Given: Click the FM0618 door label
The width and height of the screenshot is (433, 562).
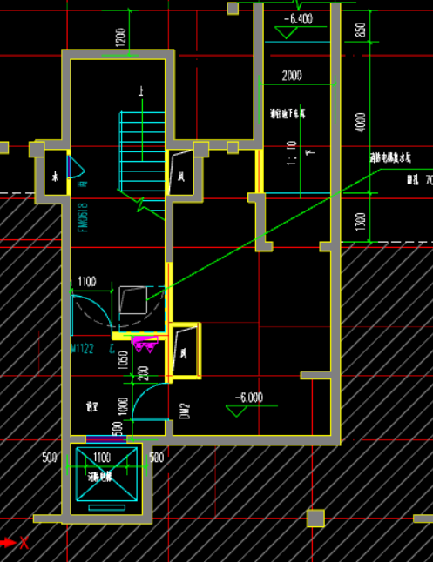Looking at the screenshot, I should click(83, 217).
